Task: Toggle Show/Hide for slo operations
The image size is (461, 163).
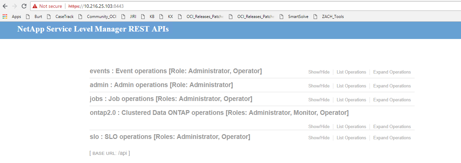Action: [319, 138]
